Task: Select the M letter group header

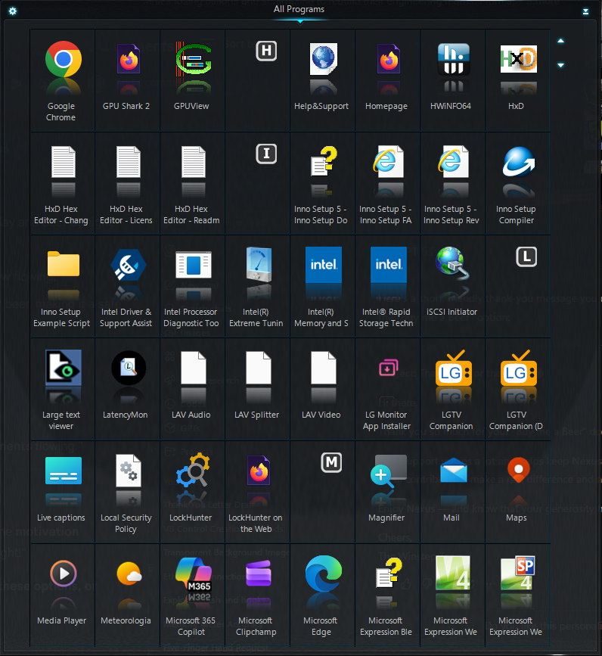Action: tap(330, 462)
